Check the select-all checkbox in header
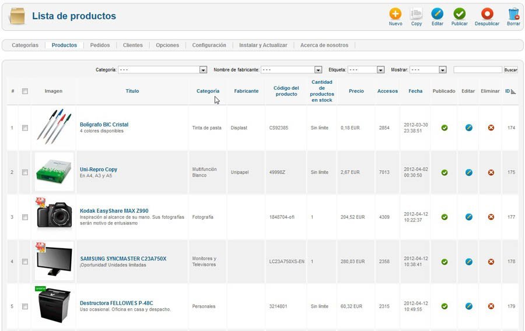 [25, 91]
